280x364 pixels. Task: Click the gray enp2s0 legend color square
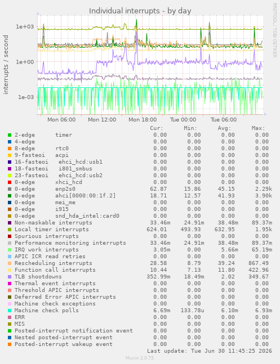click(10, 189)
